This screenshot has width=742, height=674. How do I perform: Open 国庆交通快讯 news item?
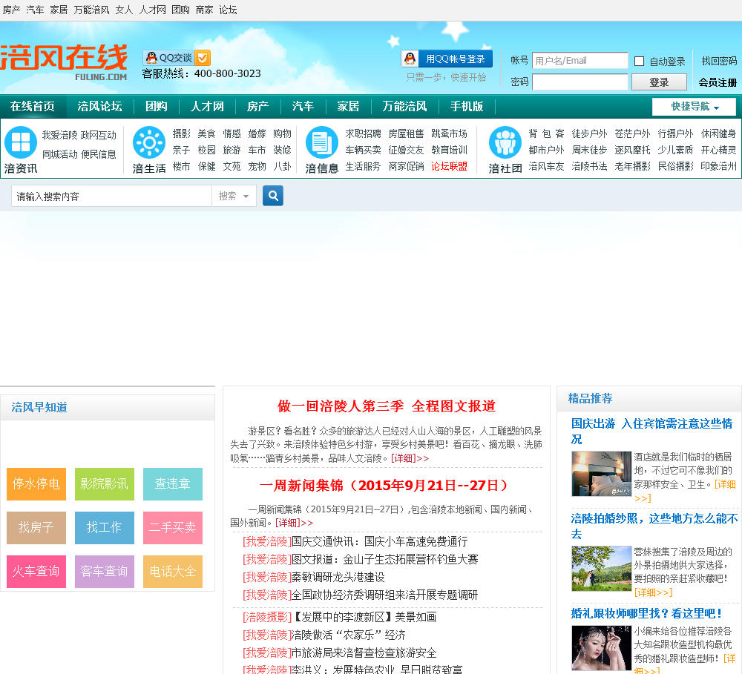379,541
